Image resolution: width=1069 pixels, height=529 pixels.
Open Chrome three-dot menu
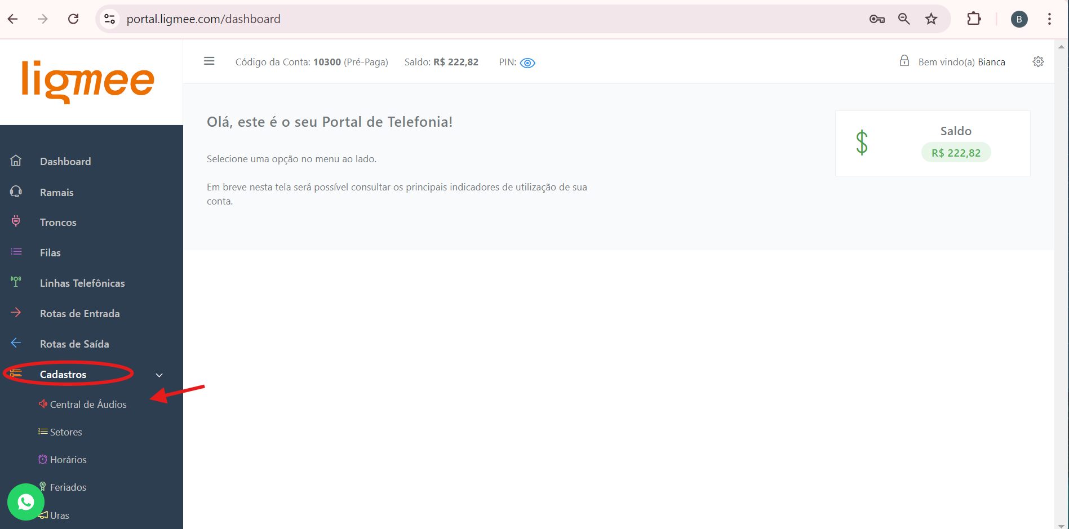pos(1049,19)
